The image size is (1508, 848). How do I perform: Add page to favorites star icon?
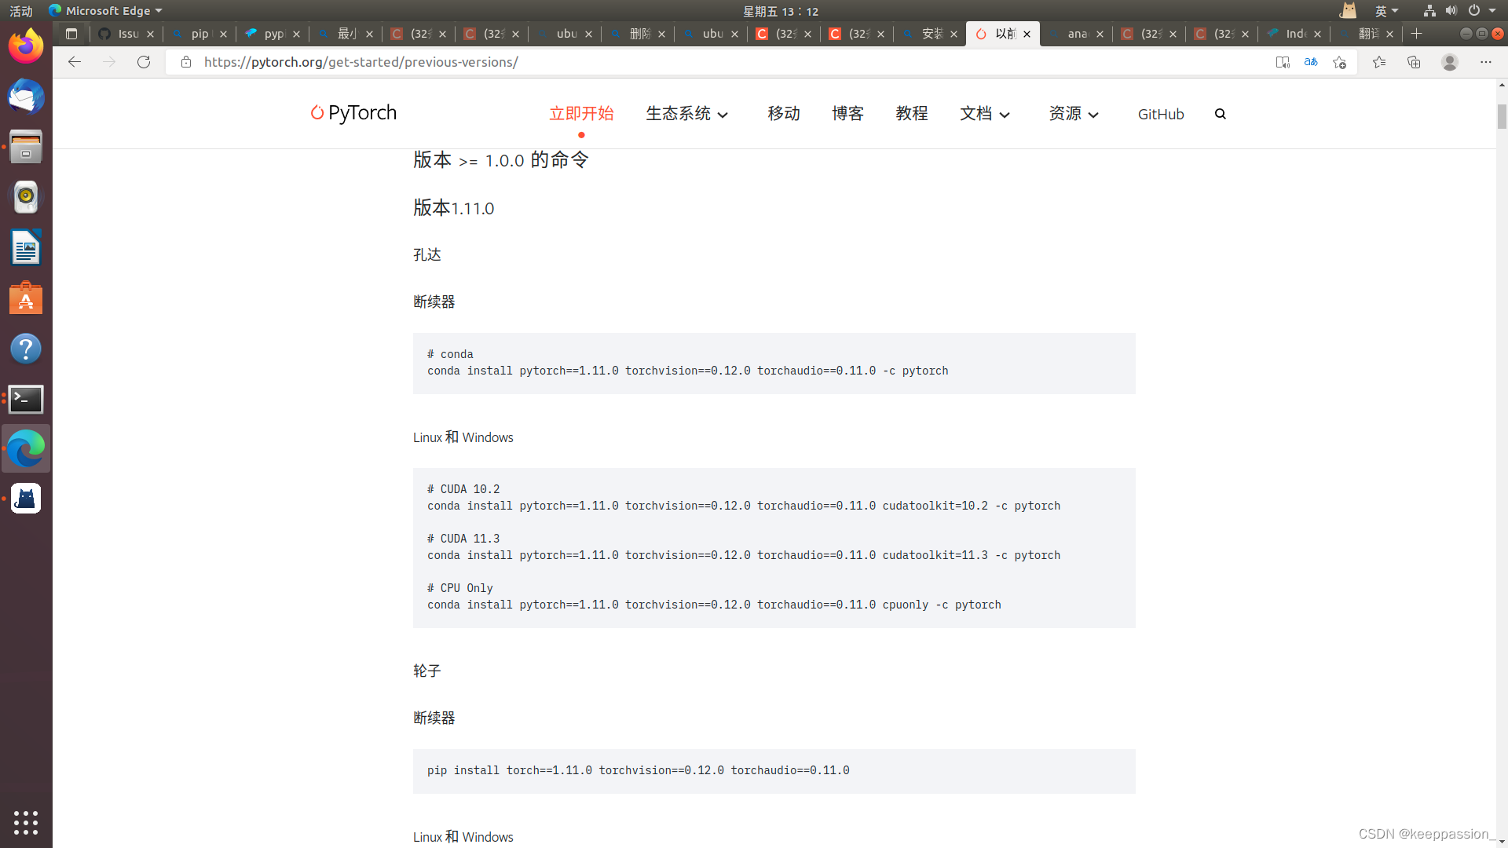point(1340,62)
